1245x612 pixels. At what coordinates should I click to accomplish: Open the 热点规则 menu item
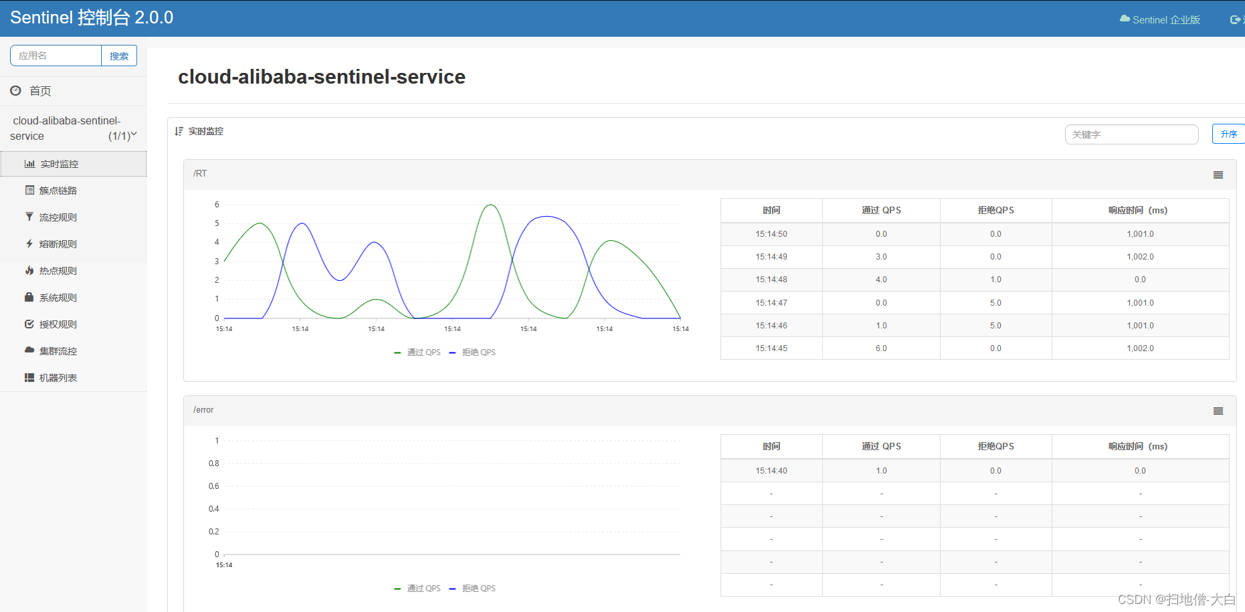coord(74,271)
